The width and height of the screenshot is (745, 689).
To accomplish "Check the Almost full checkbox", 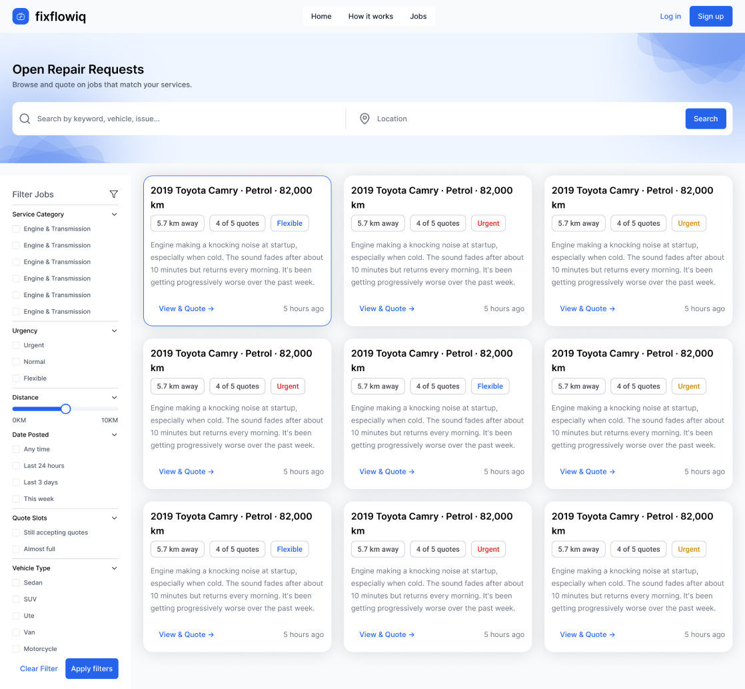I will [16, 549].
